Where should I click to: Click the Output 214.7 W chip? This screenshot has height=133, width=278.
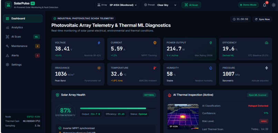91,114
